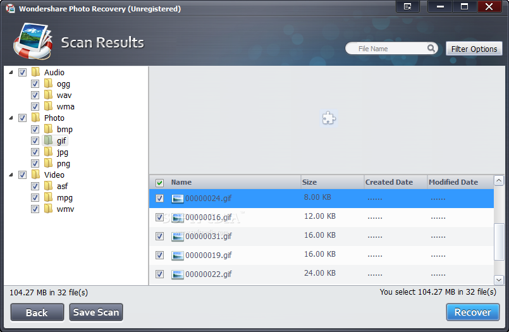Viewport: 509px width, 332px height.
Task: Select the 00000016.gif file name
Action: [209, 218]
